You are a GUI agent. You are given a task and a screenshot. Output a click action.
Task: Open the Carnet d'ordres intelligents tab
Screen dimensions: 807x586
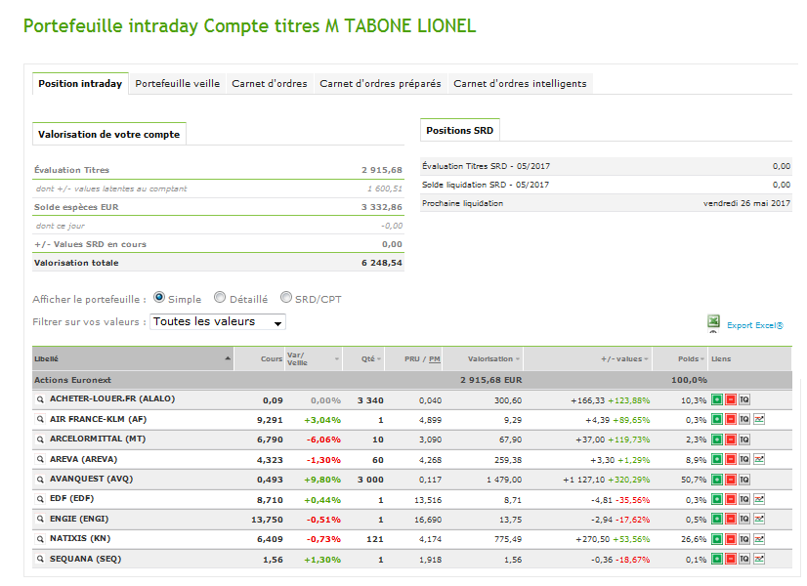coord(520,84)
